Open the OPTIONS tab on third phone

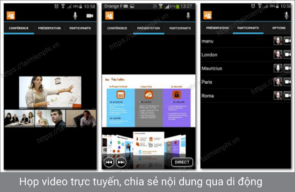click(x=279, y=28)
